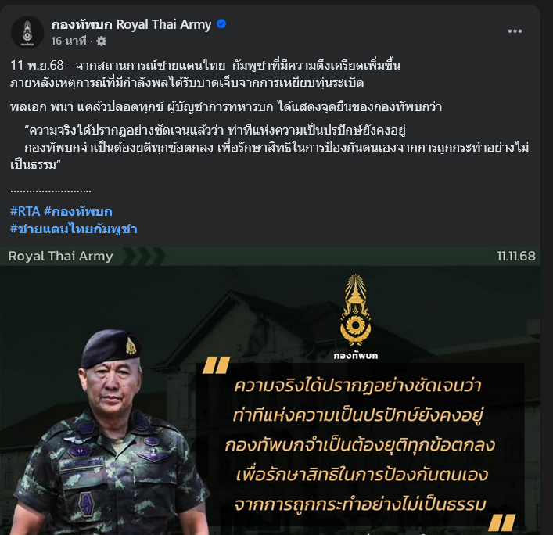Viewport: 553px width, 535px height.
Task: Click the opening gold quotation mark
Action: pos(216,364)
